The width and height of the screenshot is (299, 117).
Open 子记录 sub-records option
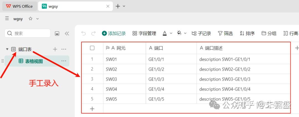coord(201,34)
